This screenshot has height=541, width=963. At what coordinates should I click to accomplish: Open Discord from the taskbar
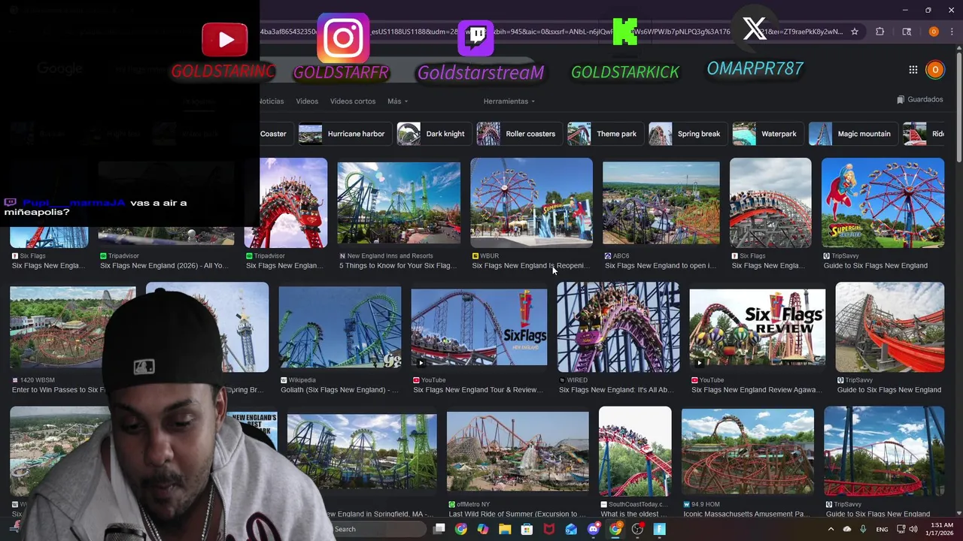pyautogui.click(x=594, y=529)
